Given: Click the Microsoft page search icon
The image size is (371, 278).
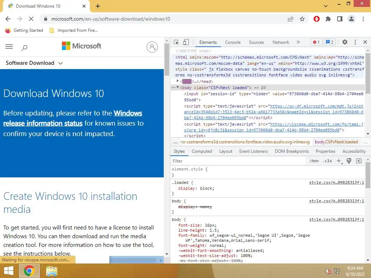Looking at the screenshot, I should click(x=24, y=48).
